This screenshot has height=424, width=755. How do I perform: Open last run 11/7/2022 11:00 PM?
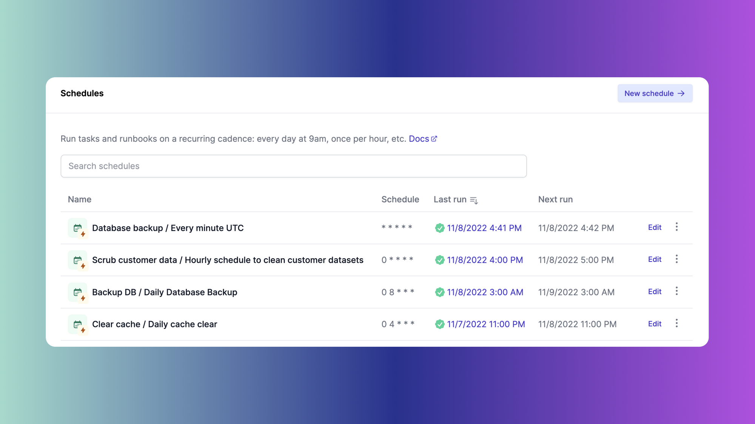point(486,324)
